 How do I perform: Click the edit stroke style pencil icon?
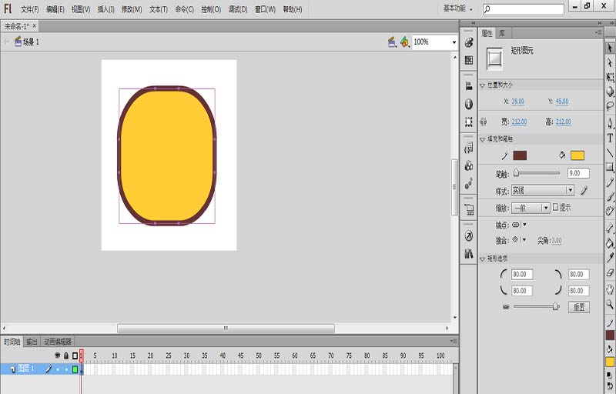584,191
